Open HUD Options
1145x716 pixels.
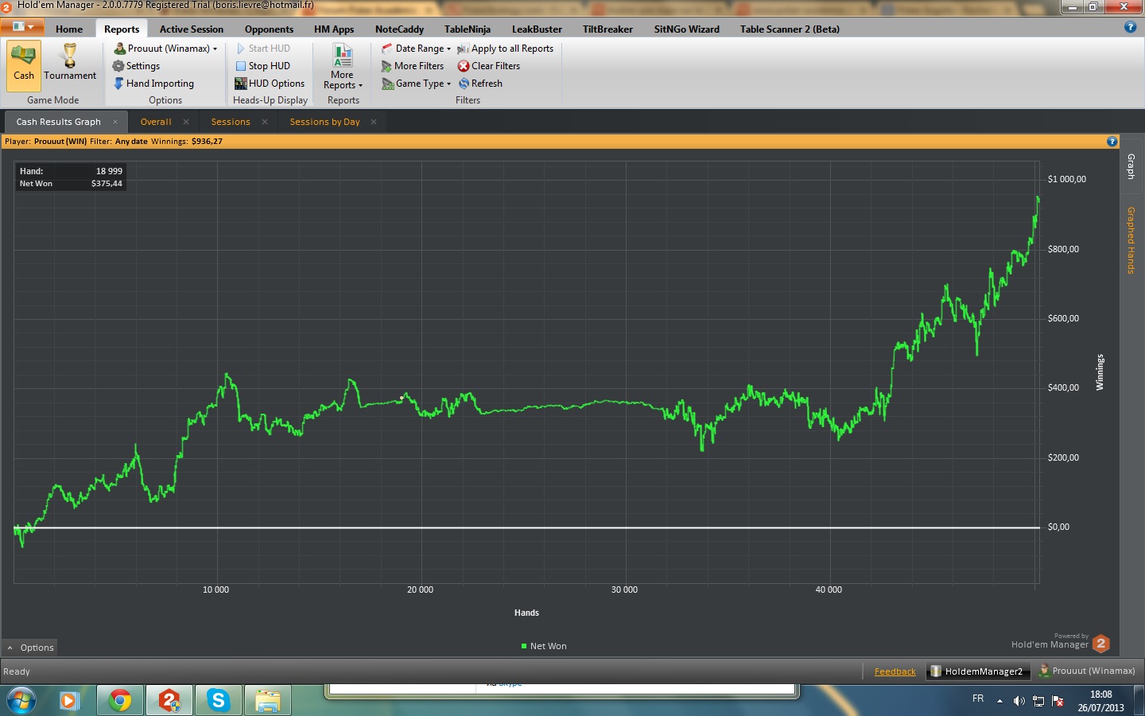pos(270,84)
